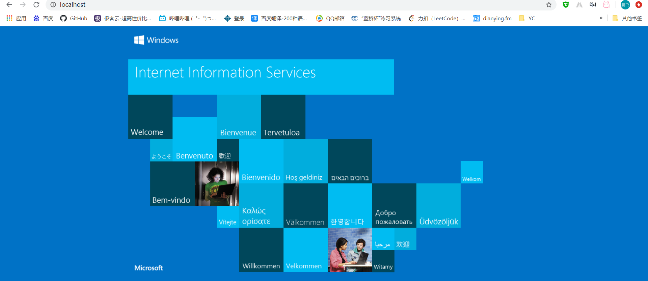Open the green shield extension icon
The height and width of the screenshot is (281, 648).
coord(566,5)
